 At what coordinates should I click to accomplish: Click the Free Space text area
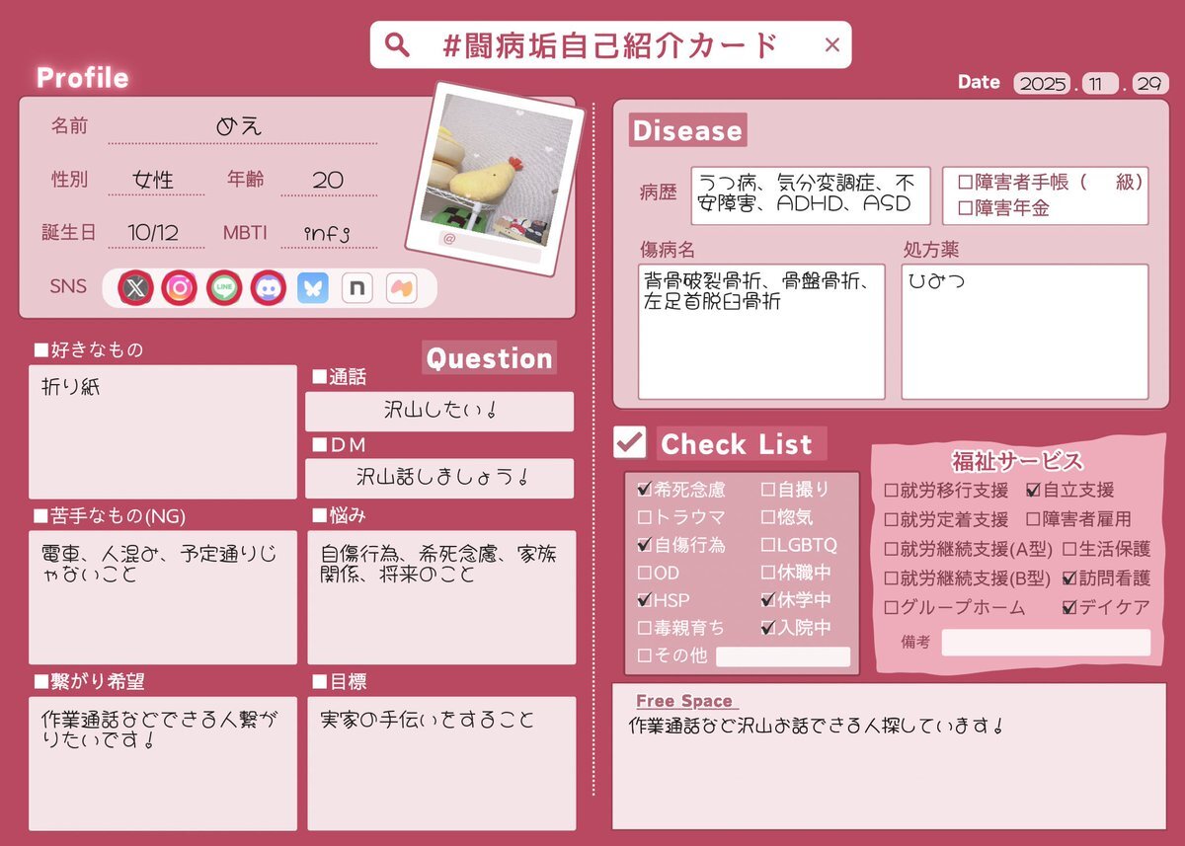click(x=889, y=756)
